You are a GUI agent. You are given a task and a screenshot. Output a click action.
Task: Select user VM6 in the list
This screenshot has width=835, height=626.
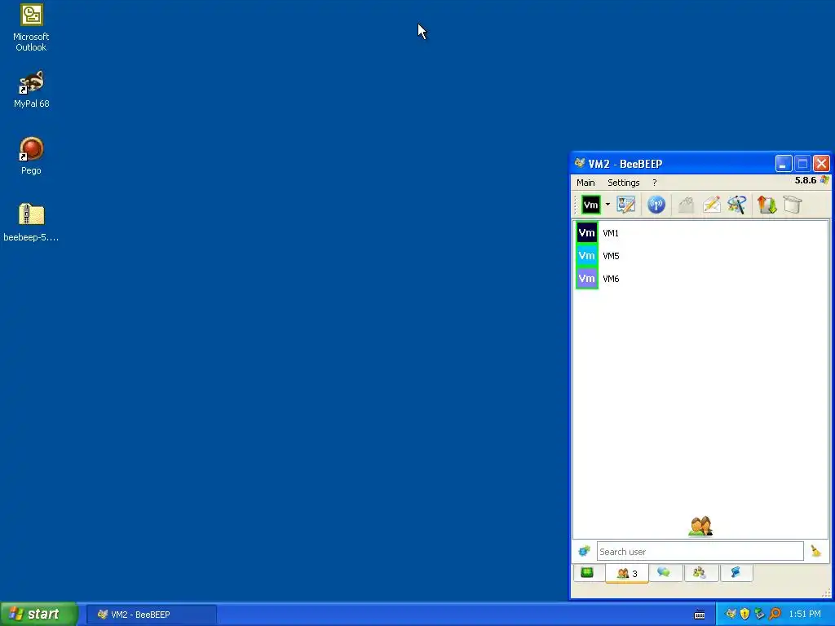pos(700,279)
